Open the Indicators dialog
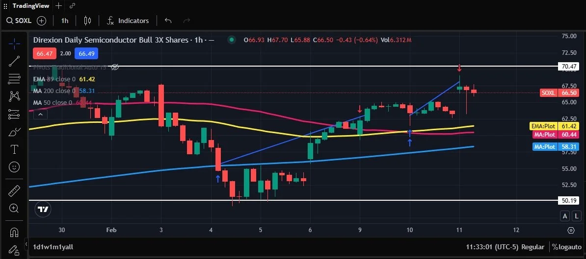 [x=128, y=21]
